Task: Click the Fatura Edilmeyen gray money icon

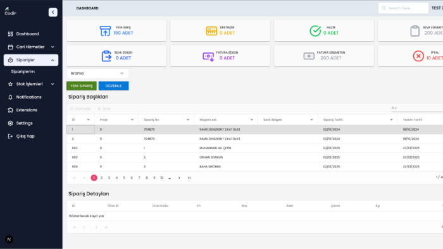Action: tap(309, 56)
